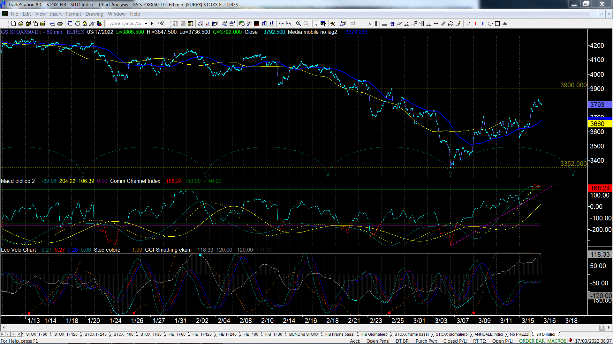Click the padlock icon in toolbar
The height and width of the screenshot is (344, 613).
coord(85,24)
